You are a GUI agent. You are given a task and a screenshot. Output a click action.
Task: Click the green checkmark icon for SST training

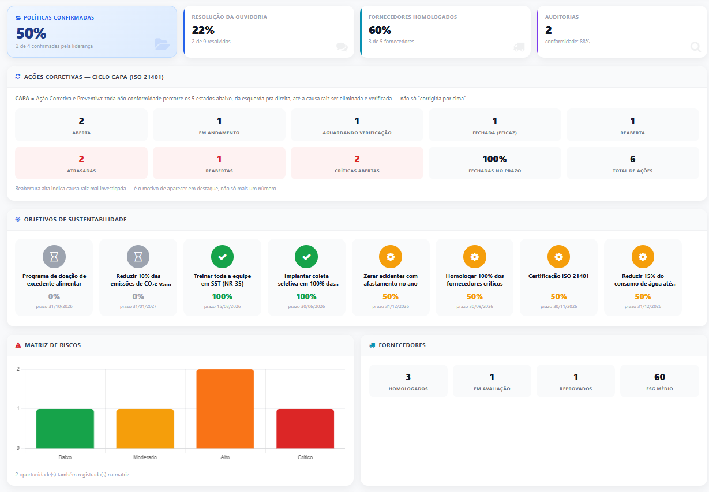(222, 256)
